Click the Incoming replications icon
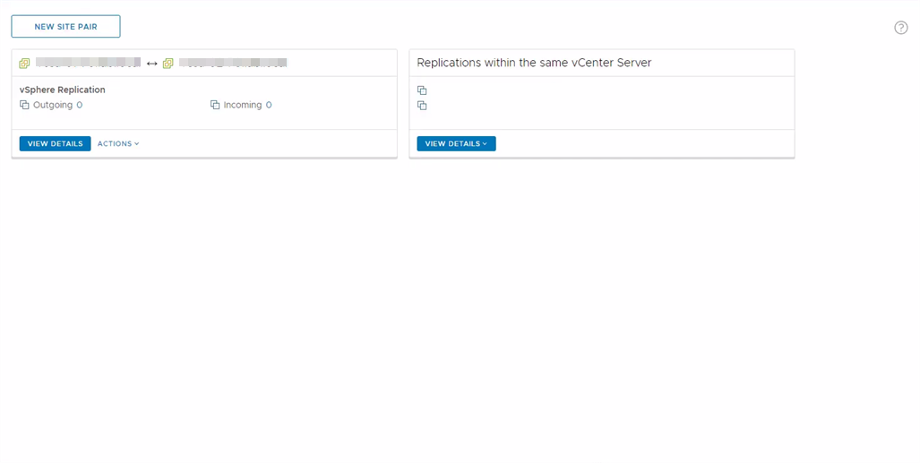 (x=215, y=105)
